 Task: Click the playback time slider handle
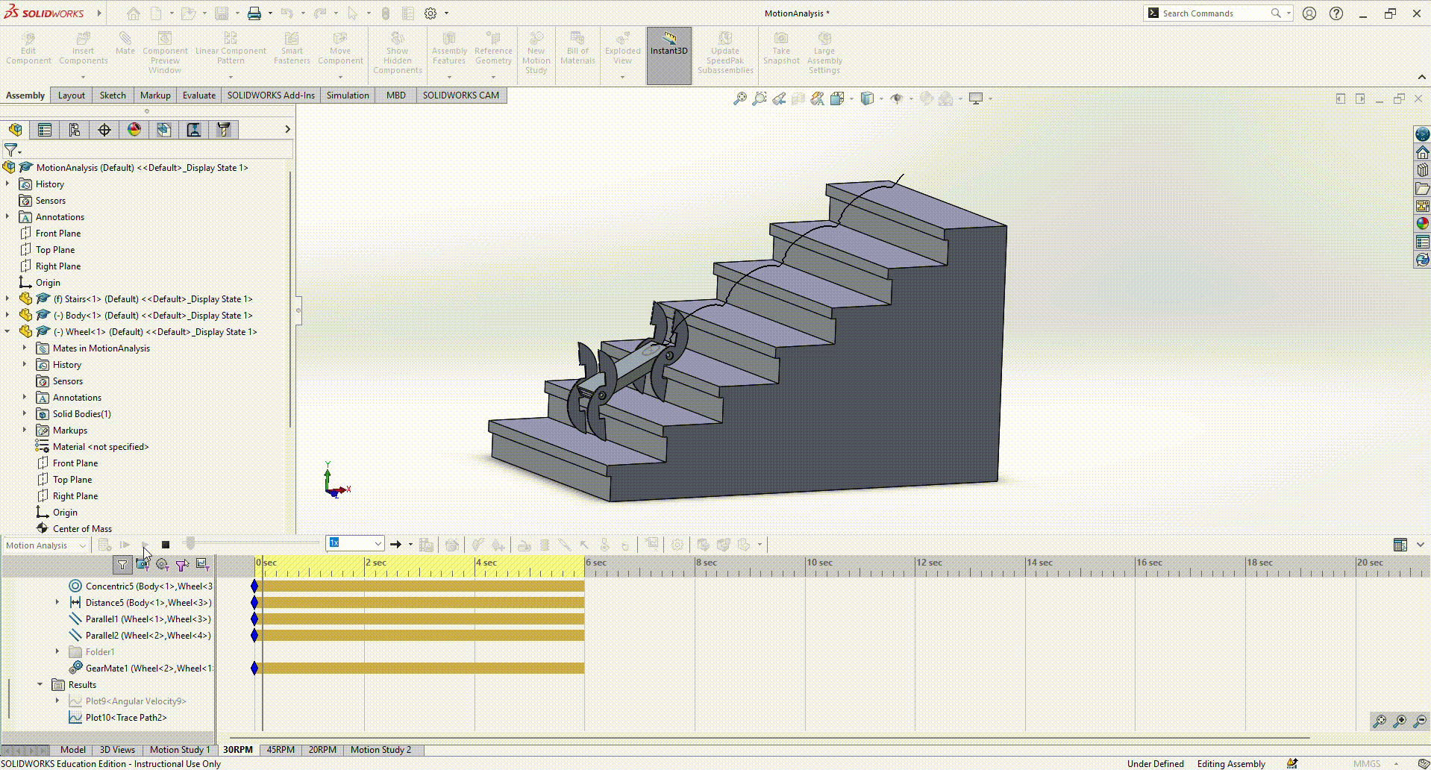[x=190, y=544]
